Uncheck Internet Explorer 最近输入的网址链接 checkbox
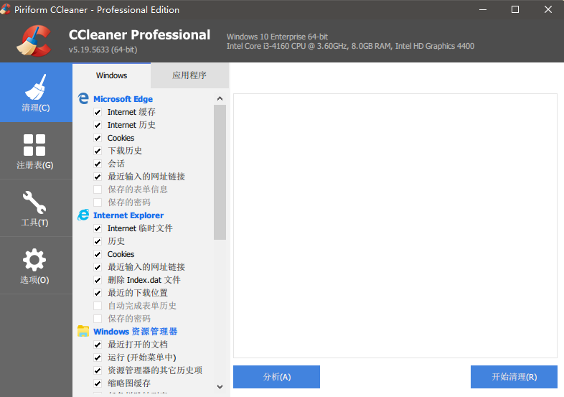 pyautogui.click(x=98, y=267)
